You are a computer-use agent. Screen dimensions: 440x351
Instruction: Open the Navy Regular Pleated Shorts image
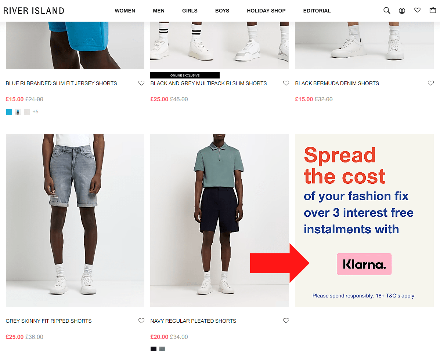pyautogui.click(x=219, y=220)
